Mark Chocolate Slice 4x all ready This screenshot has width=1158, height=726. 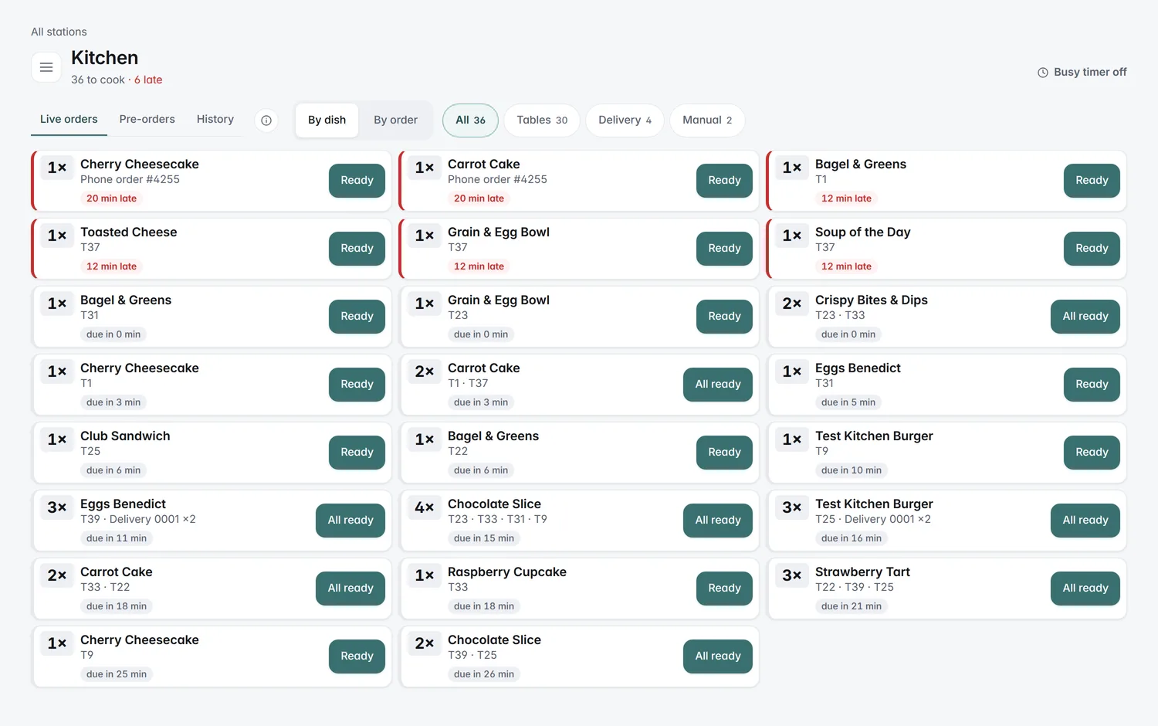pyautogui.click(x=717, y=521)
